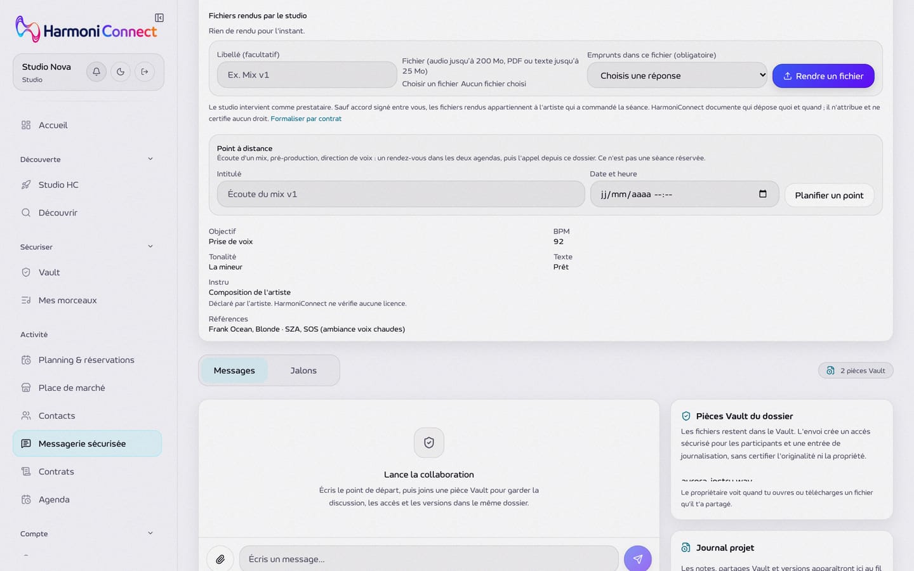Click the logout arrow icon
The width and height of the screenshot is (914, 571).
pos(145,72)
